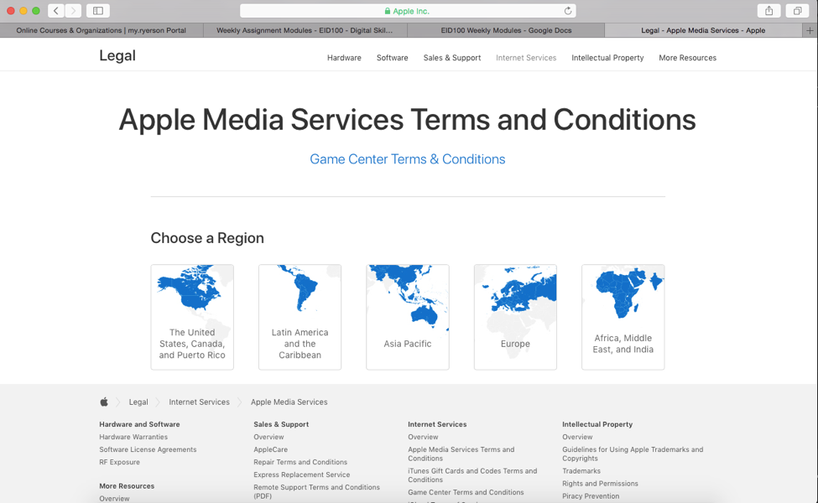Open Guidelines for Using Apple Trademarks link
Viewport: 818px width, 503px height.
pyautogui.click(x=633, y=454)
